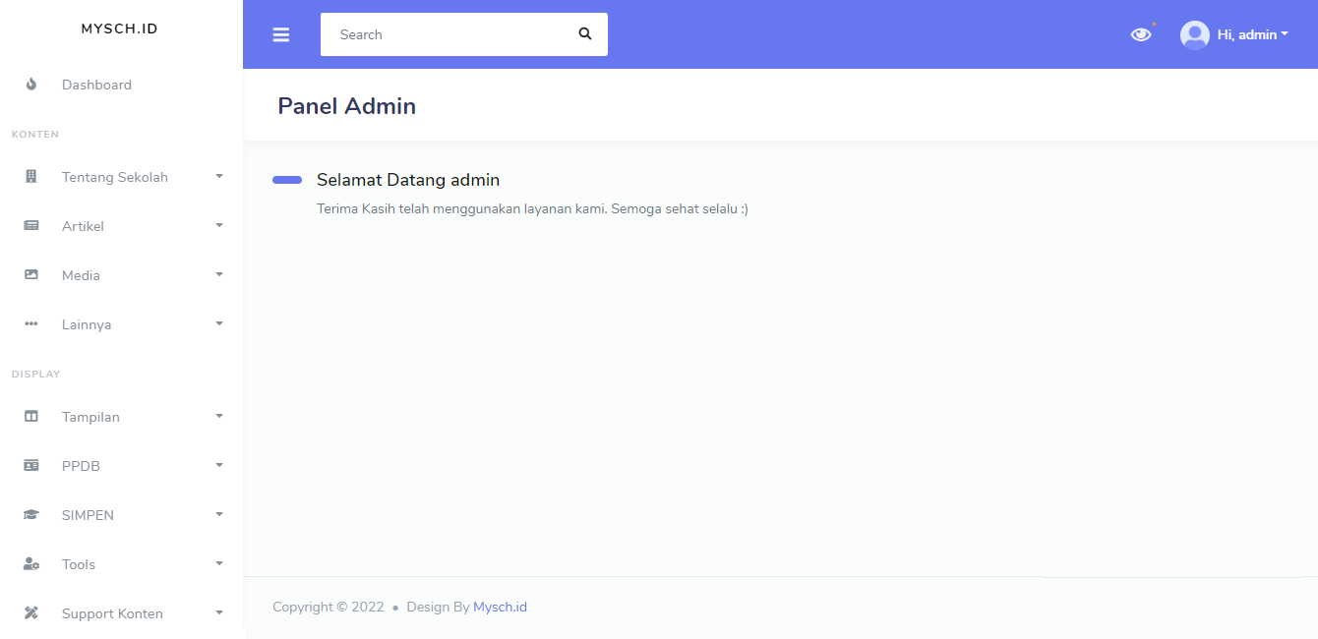Click the Dashboard flame icon
The width and height of the screenshot is (1318, 639).
click(31, 85)
